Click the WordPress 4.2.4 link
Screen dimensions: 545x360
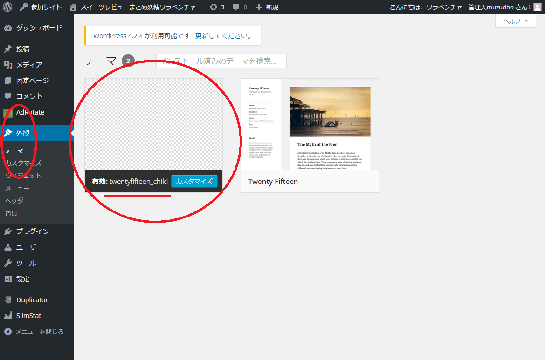point(118,36)
